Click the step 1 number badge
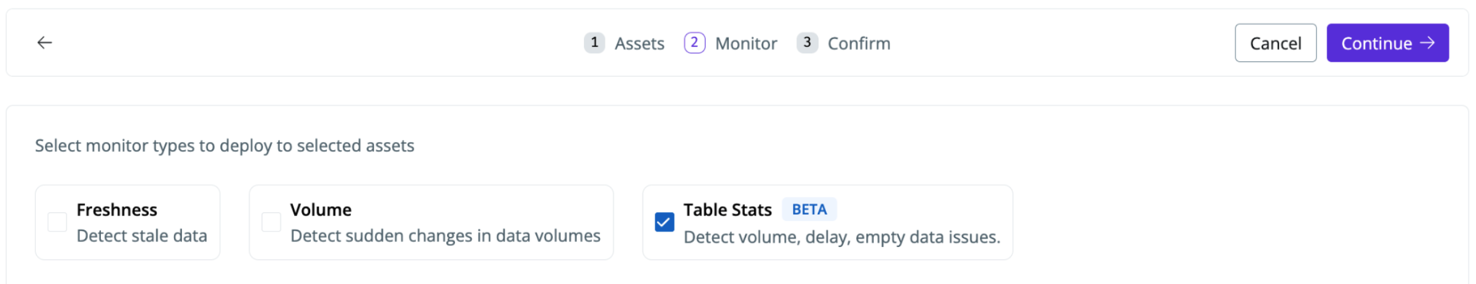1476x284 pixels. coord(594,43)
